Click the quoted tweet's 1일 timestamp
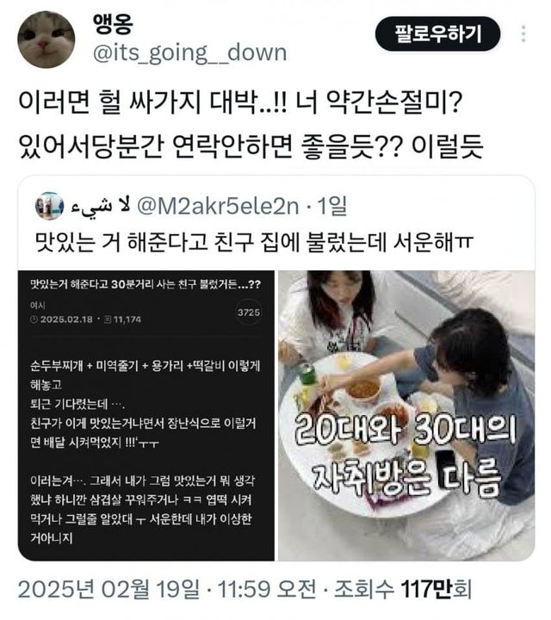 coord(332,206)
